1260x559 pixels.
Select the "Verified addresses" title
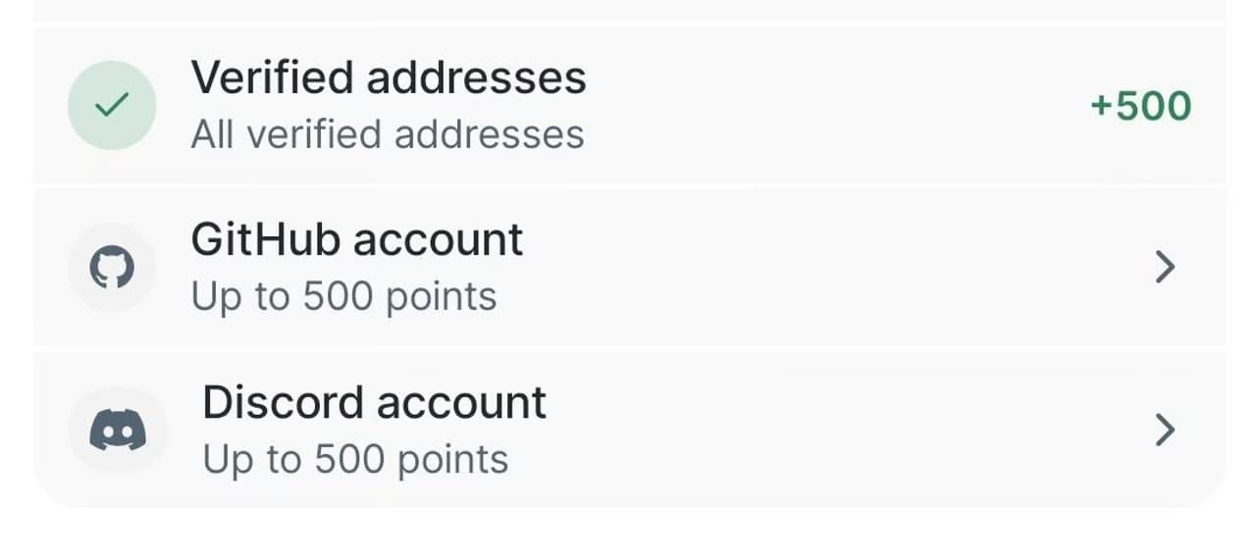(x=388, y=77)
